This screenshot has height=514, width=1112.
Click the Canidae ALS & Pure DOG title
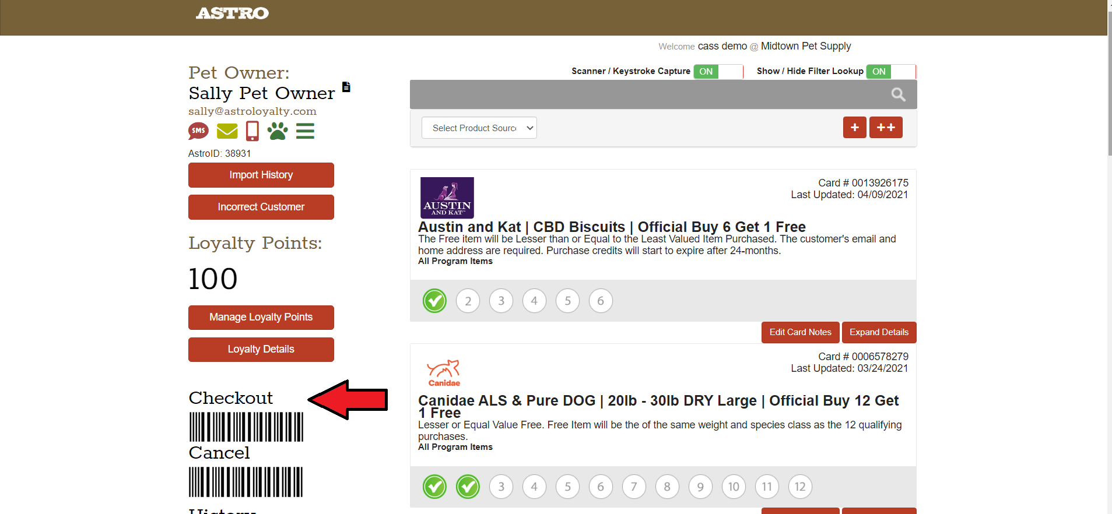point(659,407)
